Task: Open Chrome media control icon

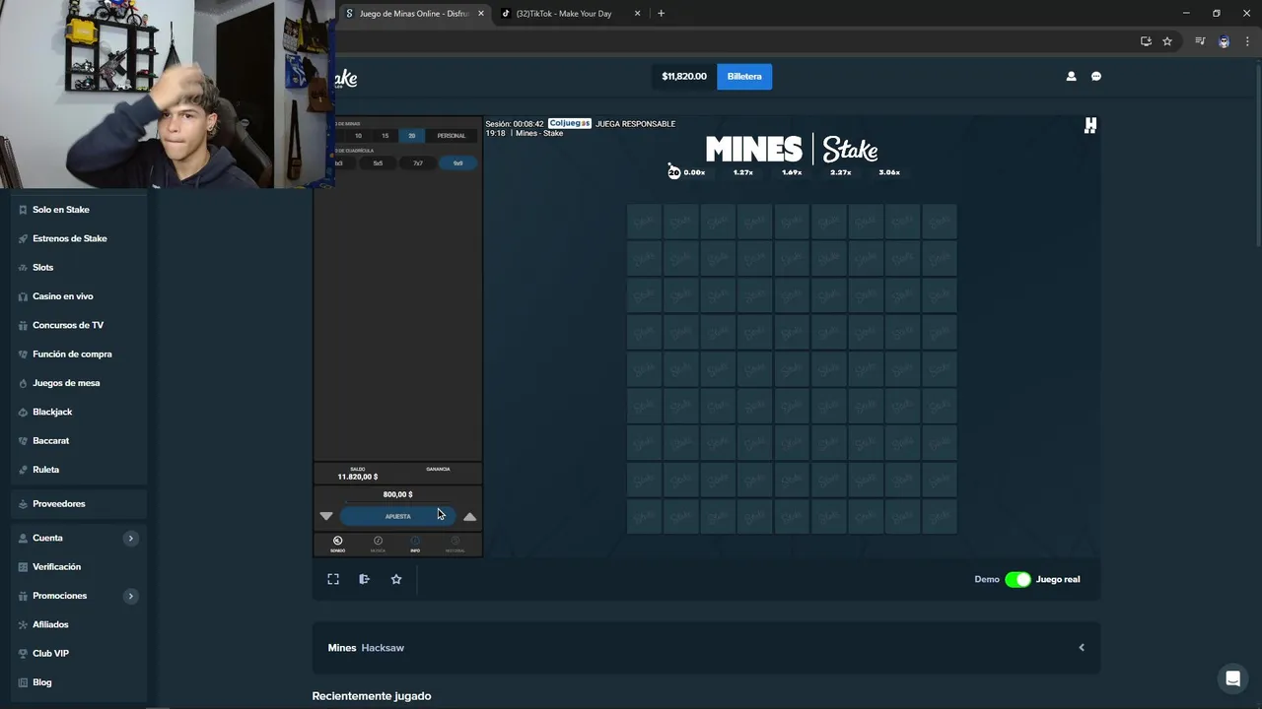Action: coord(1200,41)
